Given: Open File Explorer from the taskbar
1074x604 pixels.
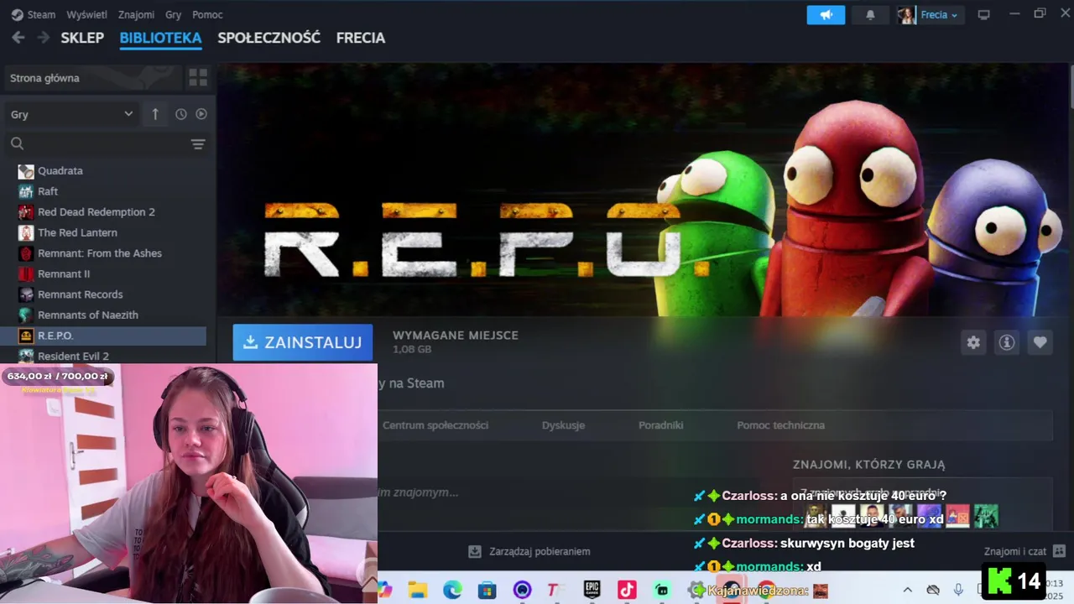Looking at the screenshot, I should coord(417,590).
